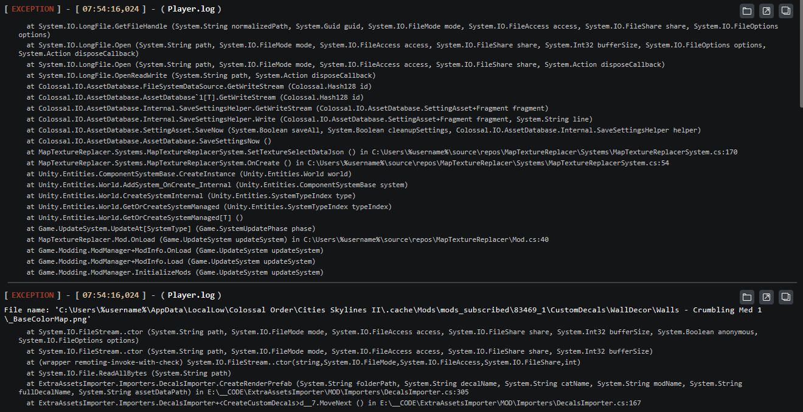Click the Mod.cs:40 OnLoad stack line
The width and height of the screenshot is (803, 412).
tap(287, 239)
